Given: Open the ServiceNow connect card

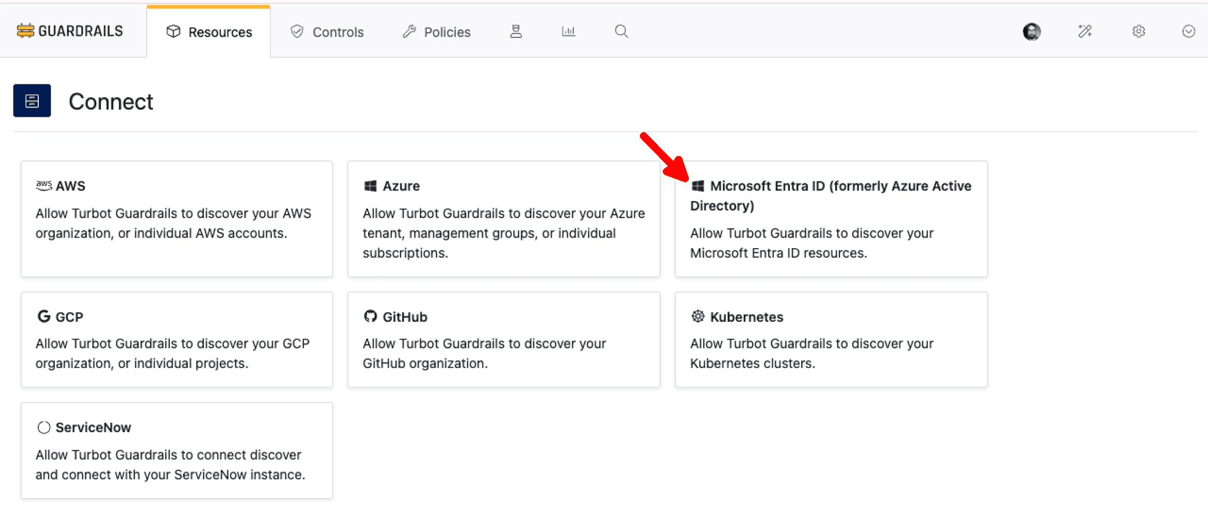Looking at the screenshot, I should pos(177,450).
